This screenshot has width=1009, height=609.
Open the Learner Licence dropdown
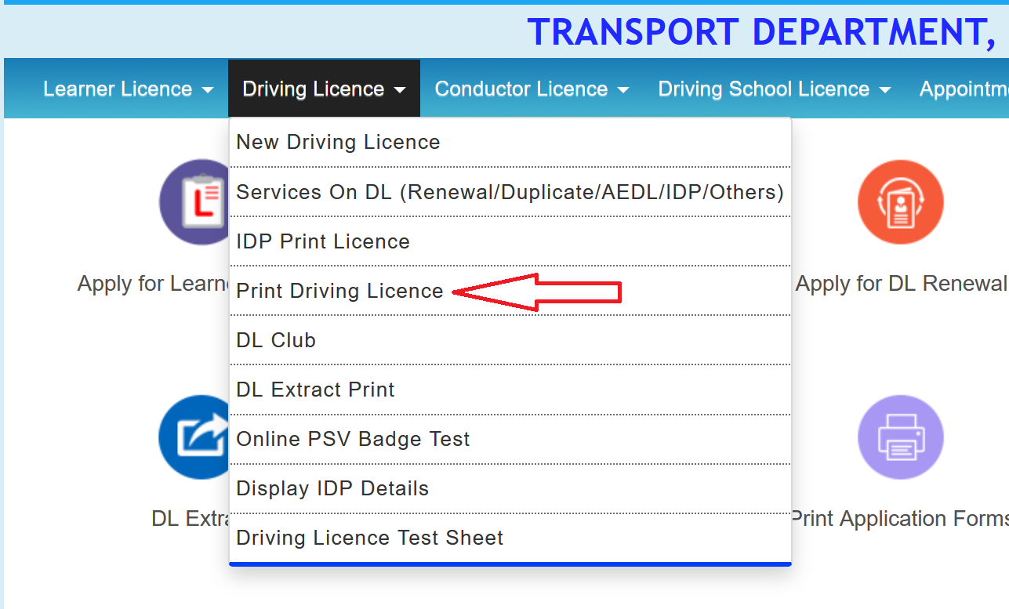click(128, 89)
